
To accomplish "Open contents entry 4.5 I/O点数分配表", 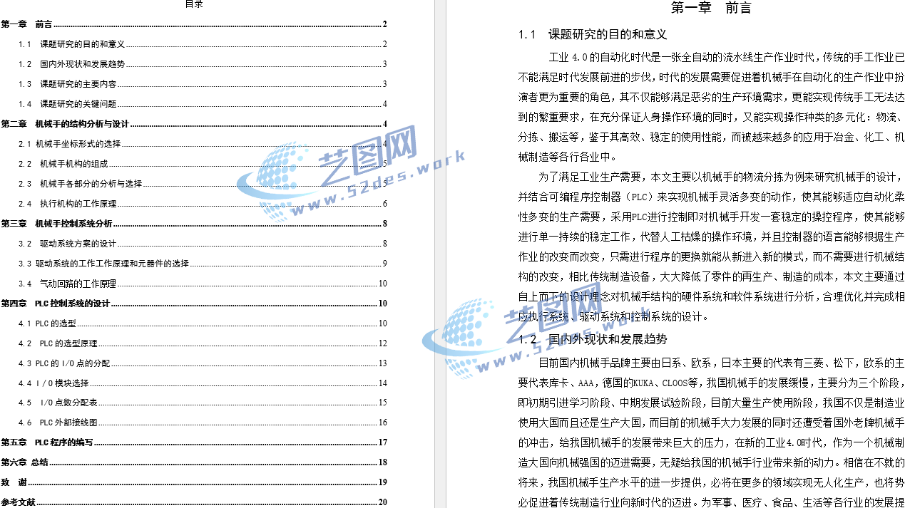I will pos(203,403).
